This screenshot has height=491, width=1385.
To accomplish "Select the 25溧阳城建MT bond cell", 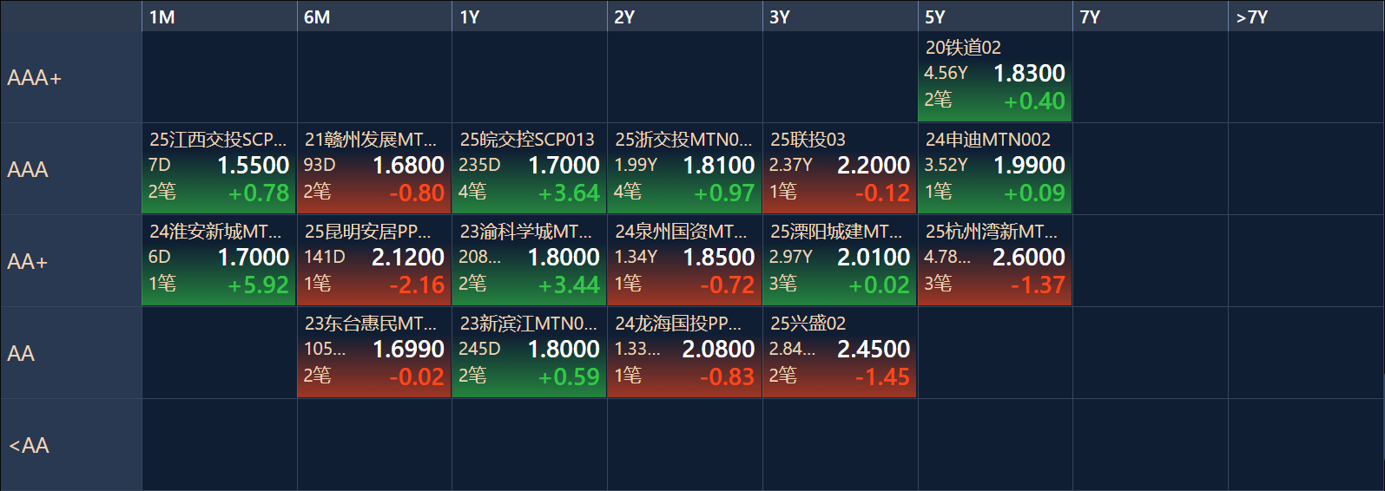I will point(839,261).
